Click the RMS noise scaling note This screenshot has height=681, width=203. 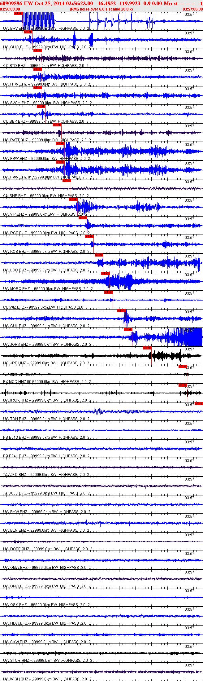pyautogui.click(x=101, y=9)
